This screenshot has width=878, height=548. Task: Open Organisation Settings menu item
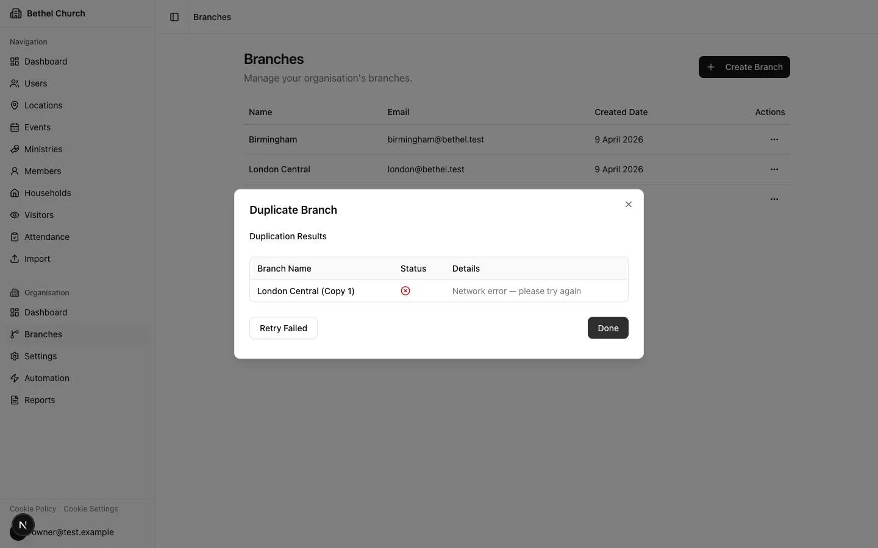[78, 356]
